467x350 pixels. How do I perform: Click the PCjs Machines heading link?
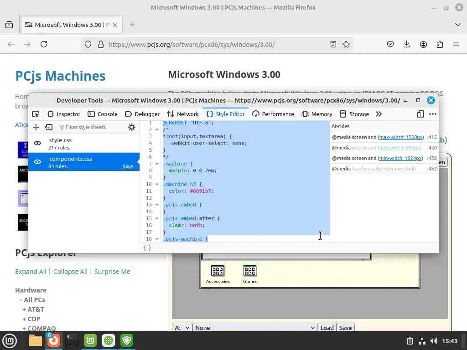(x=61, y=76)
